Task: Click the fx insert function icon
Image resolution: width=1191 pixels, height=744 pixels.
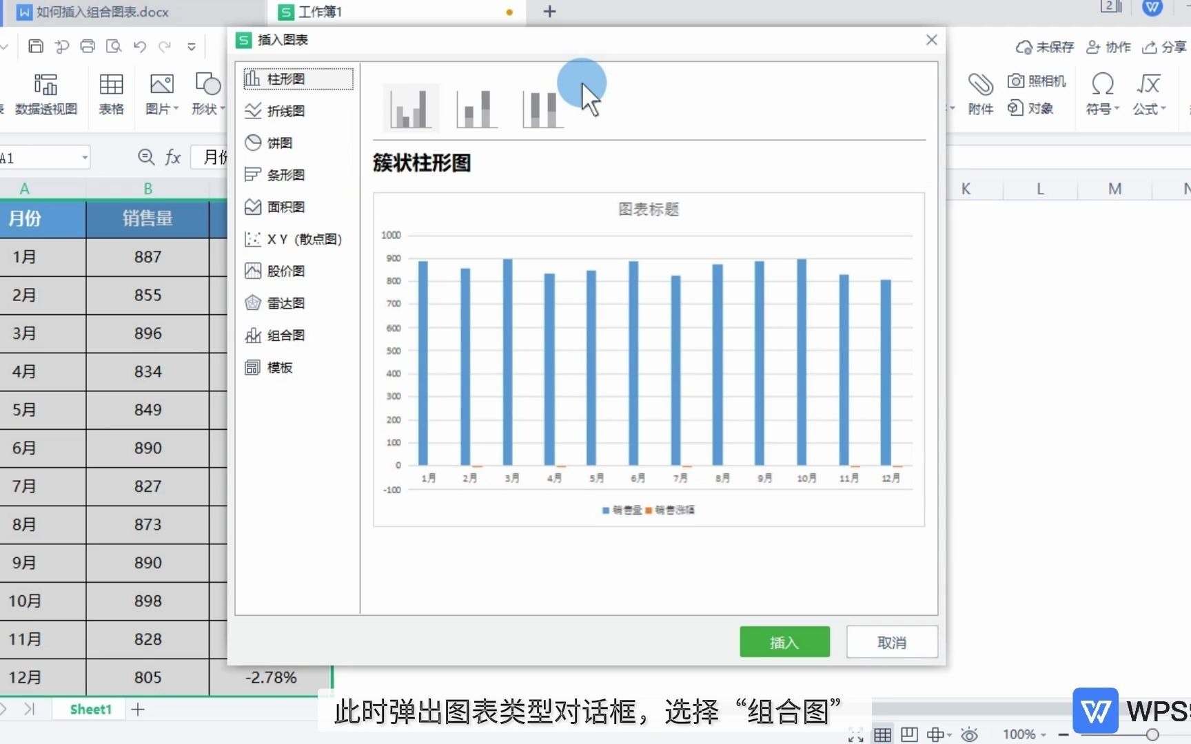Action: tap(173, 157)
